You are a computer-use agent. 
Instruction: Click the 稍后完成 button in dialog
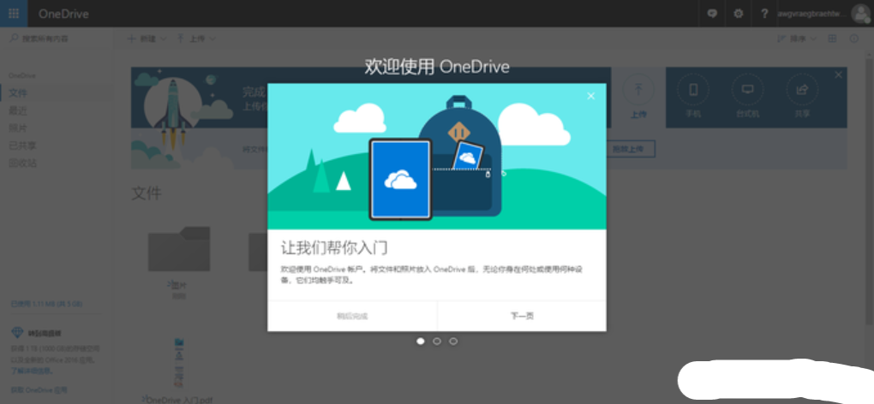(x=352, y=316)
